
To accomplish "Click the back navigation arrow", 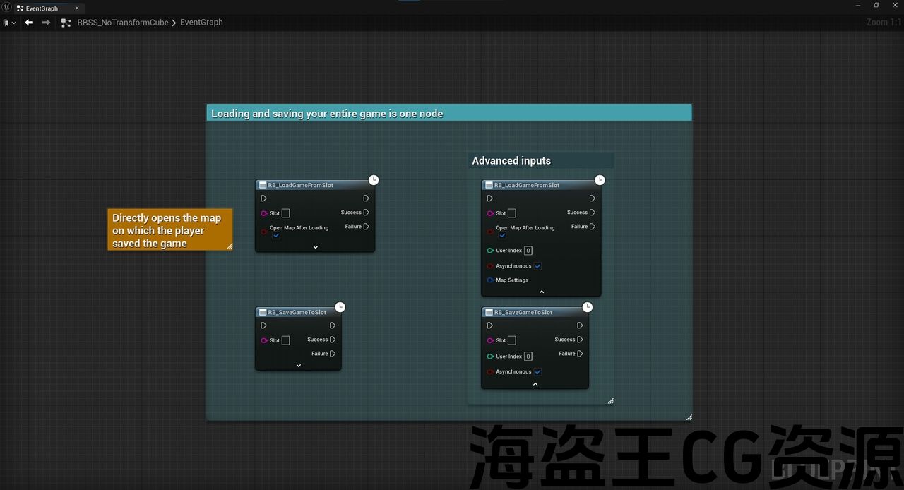I will pyautogui.click(x=29, y=23).
